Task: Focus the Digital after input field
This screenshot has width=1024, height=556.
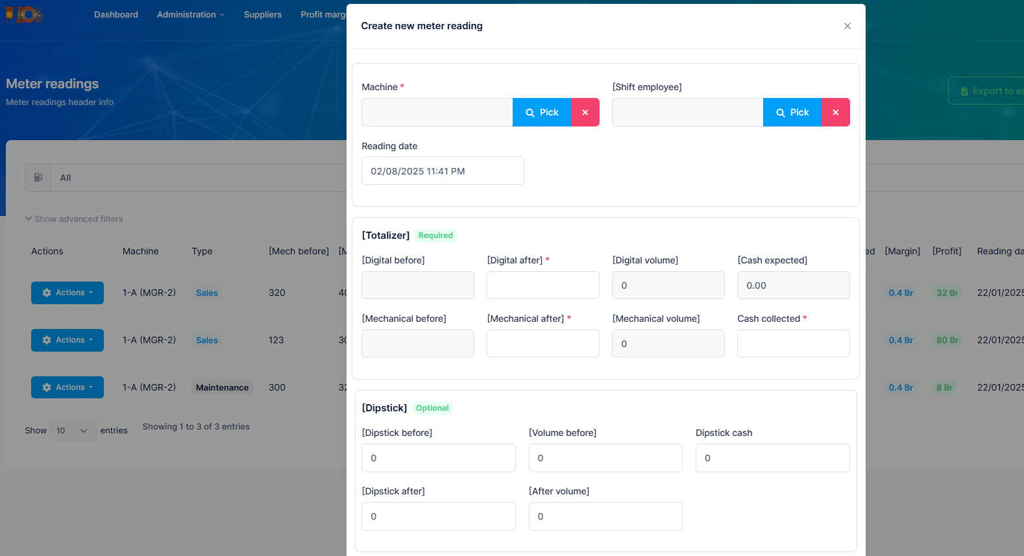Action: 542,285
